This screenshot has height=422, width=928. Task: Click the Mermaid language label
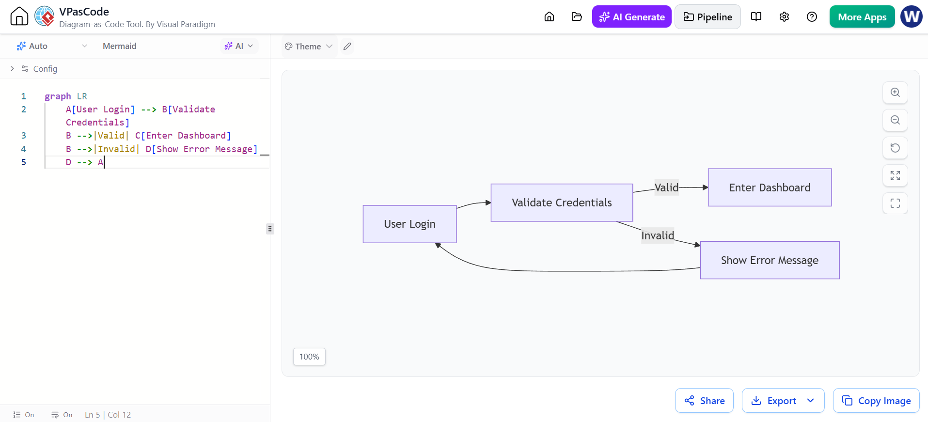[120, 46]
